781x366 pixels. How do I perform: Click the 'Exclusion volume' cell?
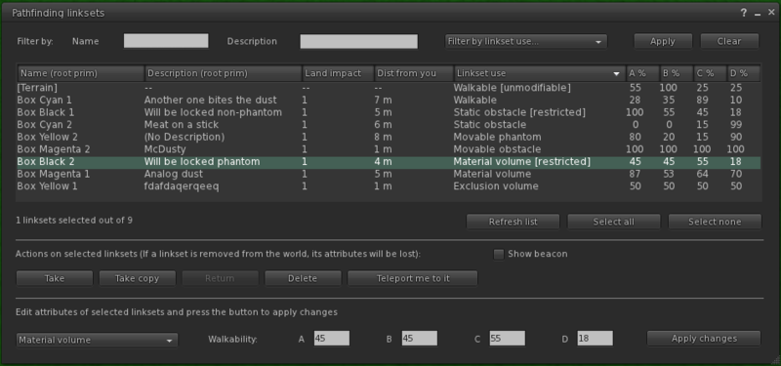coord(496,186)
